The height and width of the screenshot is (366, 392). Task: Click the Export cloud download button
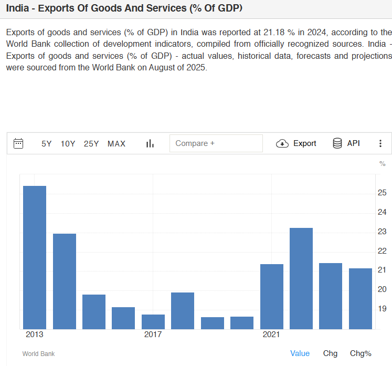click(296, 143)
